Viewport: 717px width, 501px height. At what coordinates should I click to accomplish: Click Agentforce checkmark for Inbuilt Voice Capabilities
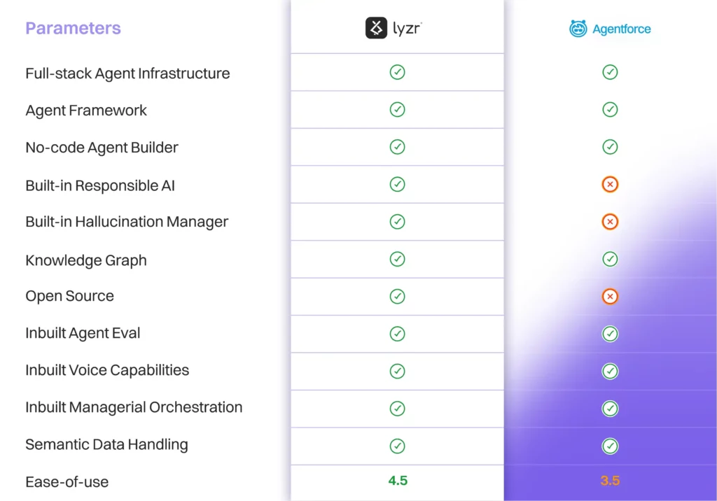tap(610, 371)
